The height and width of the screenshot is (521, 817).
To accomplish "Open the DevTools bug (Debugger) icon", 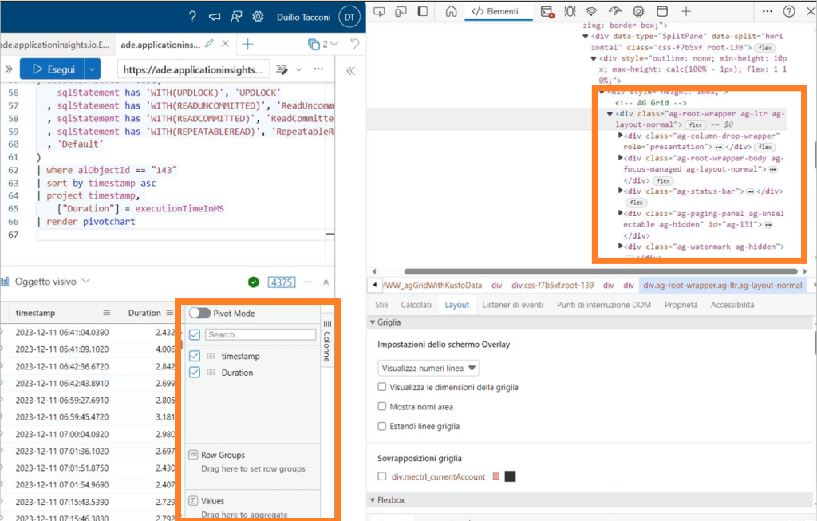I will (570, 11).
